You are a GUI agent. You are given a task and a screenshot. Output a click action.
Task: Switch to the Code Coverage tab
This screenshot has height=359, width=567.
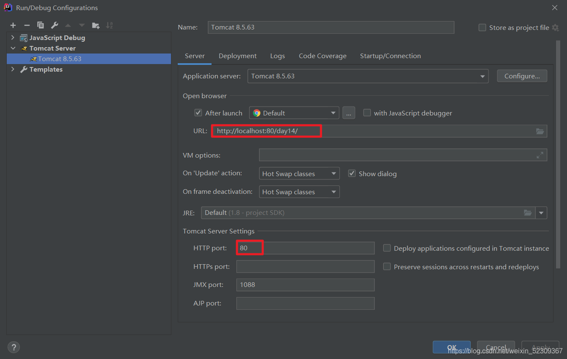pyautogui.click(x=323, y=56)
